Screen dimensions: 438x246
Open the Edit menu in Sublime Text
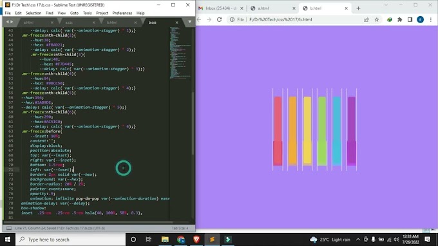pos(18,13)
